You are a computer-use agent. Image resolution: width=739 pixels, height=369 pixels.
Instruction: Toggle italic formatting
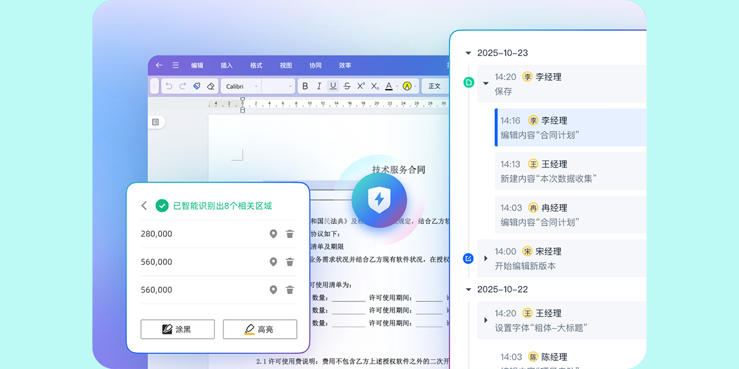[x=319, y=86]
